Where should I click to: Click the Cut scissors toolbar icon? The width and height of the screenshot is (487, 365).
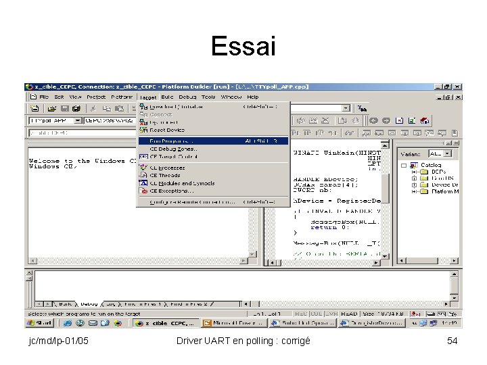click(93, 108)
